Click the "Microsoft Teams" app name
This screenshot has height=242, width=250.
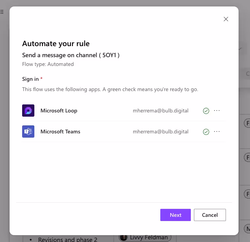coord(60,131)
